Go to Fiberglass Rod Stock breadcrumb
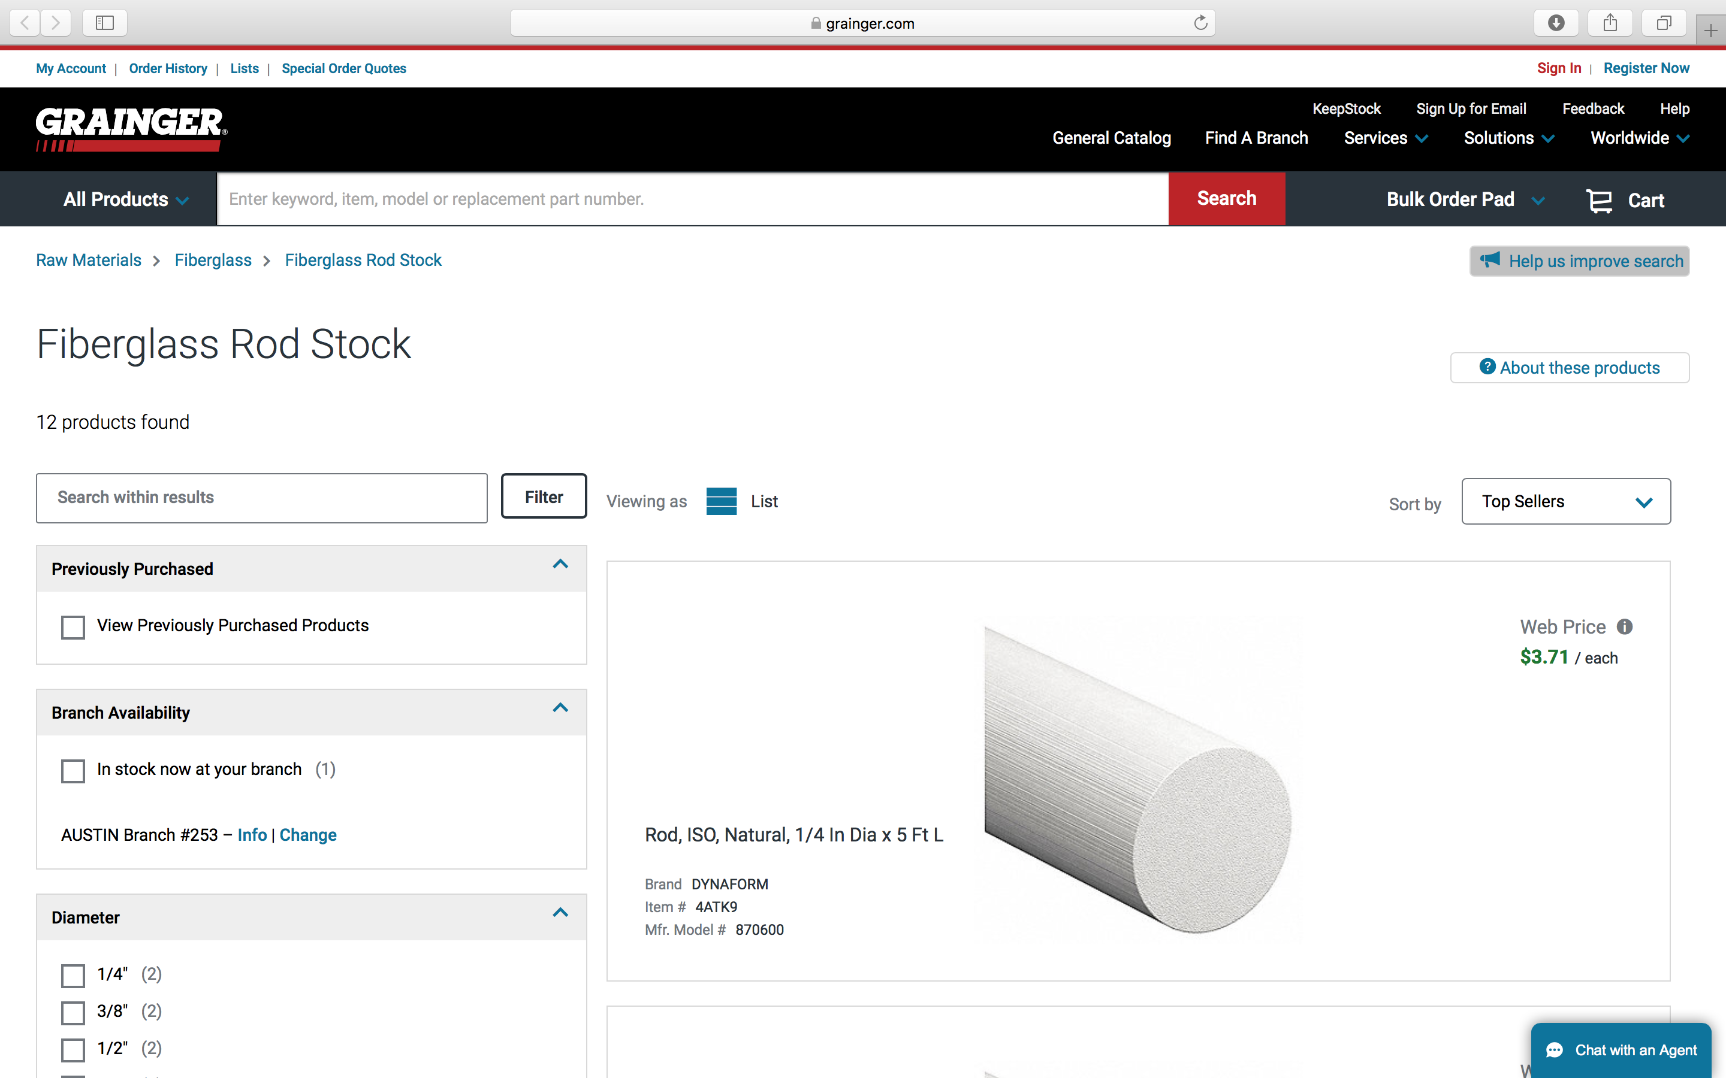Viewport: 1726px width, 1078px height. pyautogui.click(x=363, y=261)
